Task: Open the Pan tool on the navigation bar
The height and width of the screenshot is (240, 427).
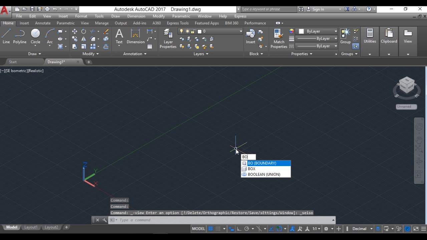Action: click(x=419, y=139)
